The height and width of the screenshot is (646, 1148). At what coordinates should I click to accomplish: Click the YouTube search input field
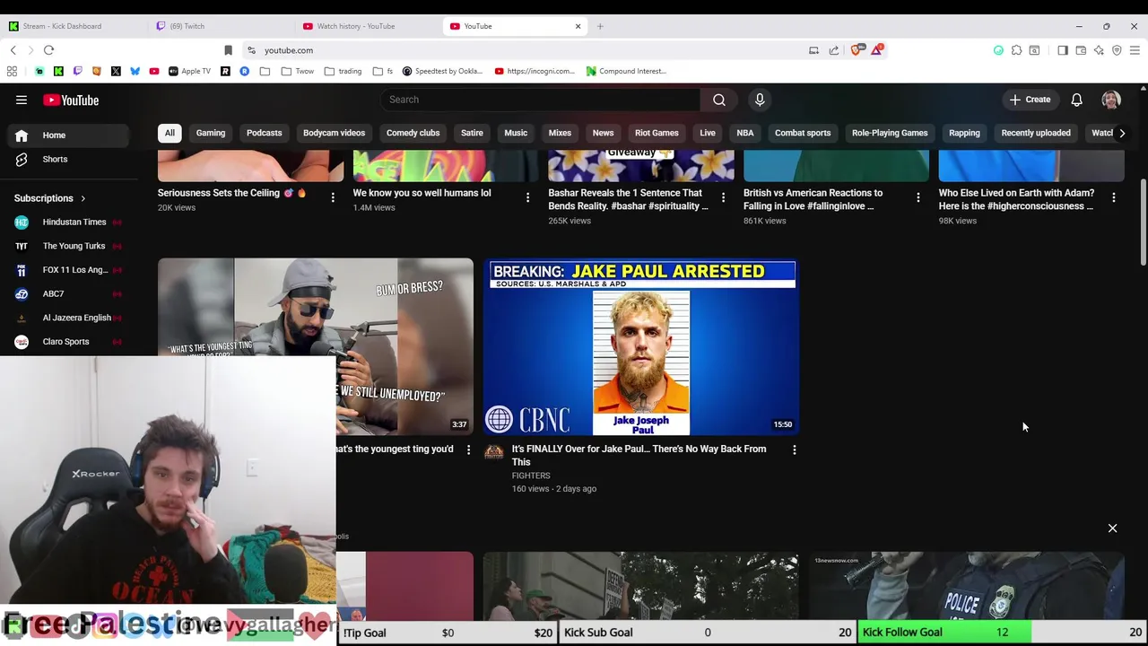pos(540,100)
